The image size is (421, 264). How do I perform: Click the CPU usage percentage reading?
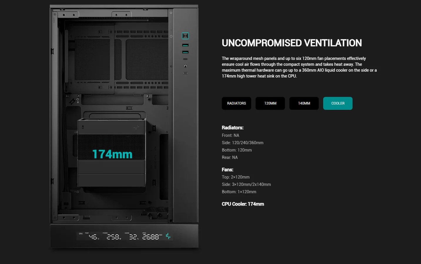133,237
